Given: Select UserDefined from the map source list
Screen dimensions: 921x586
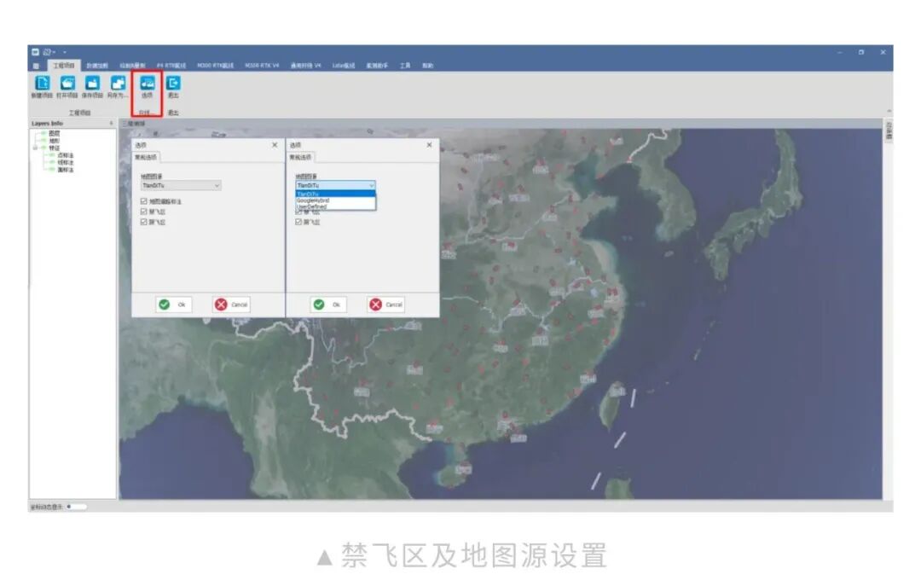Looking at the screenshot, I should [x=335, y=206].
